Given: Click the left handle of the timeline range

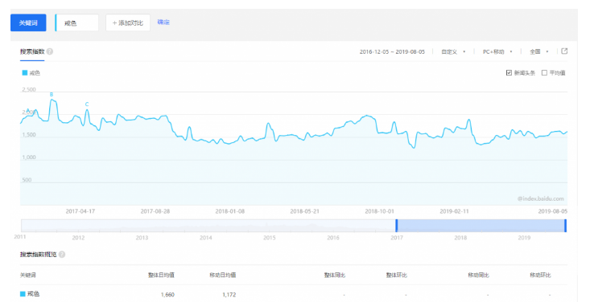Looking at the screenshot, I should coord(396,226).
